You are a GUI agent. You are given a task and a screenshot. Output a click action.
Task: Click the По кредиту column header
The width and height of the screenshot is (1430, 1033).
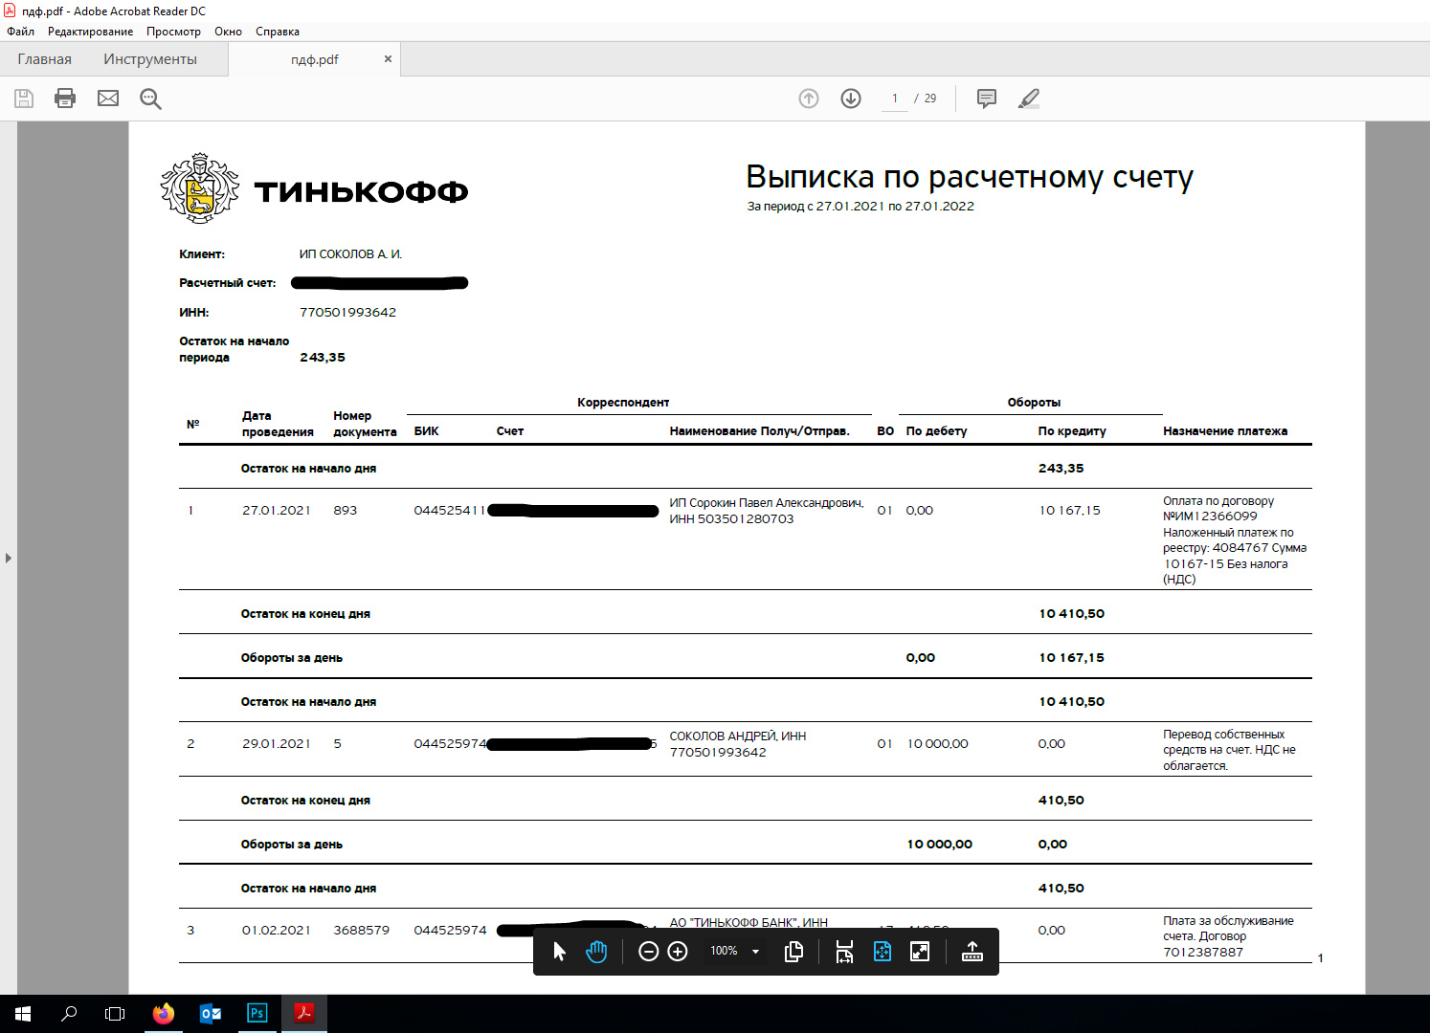click(1072, 431)
